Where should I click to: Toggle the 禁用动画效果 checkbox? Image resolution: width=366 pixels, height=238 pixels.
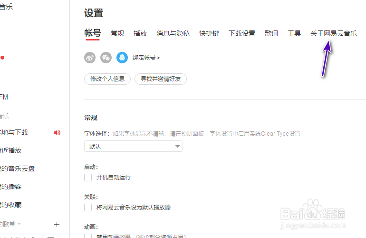click(88, 236)
